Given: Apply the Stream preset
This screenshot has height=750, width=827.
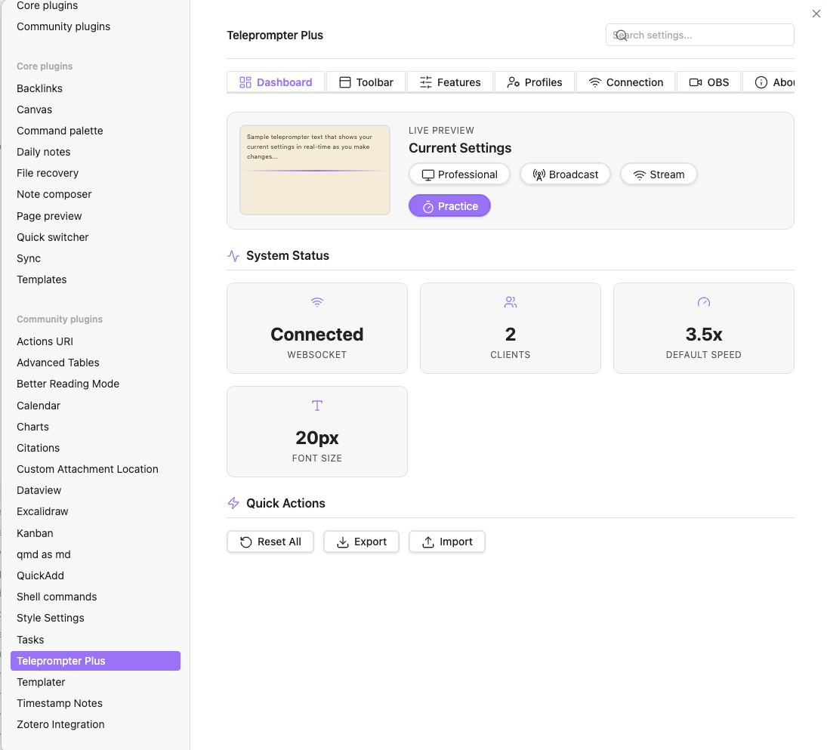Looking at the screenshot, I should (659, 174).
